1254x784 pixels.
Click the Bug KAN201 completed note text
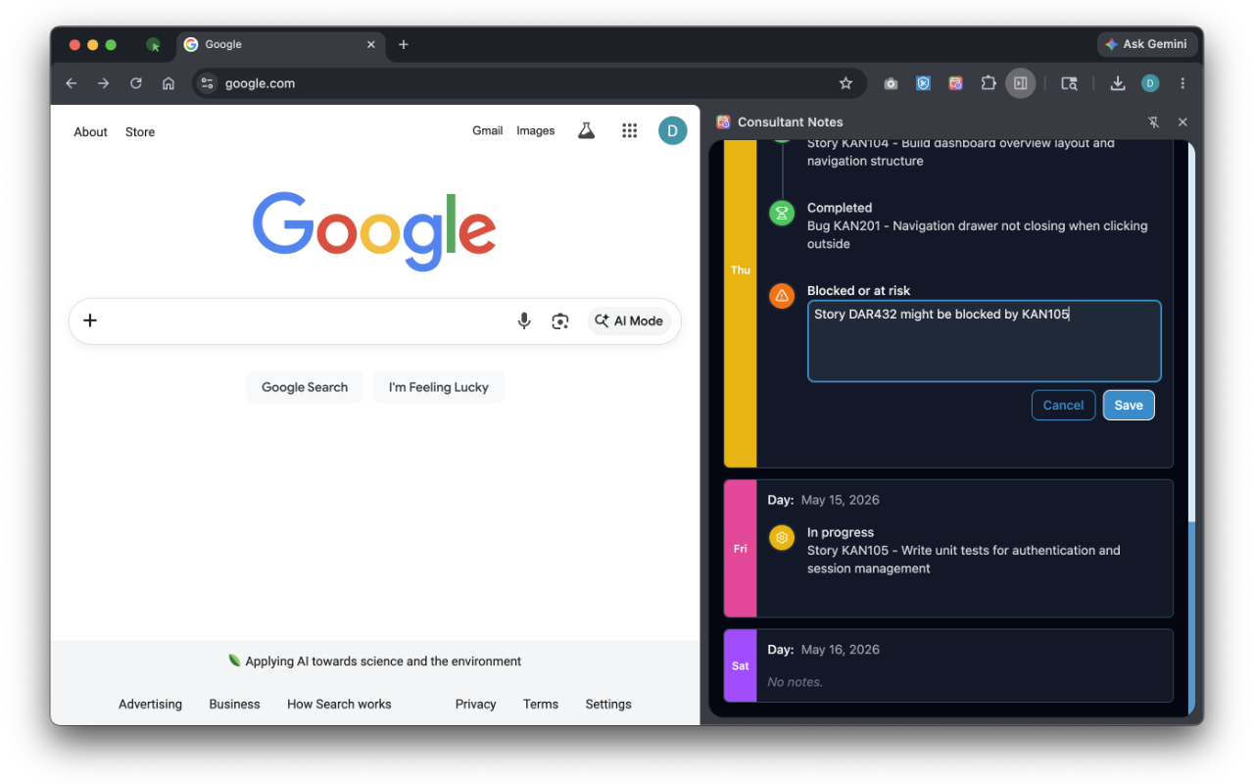pos(977,235)
